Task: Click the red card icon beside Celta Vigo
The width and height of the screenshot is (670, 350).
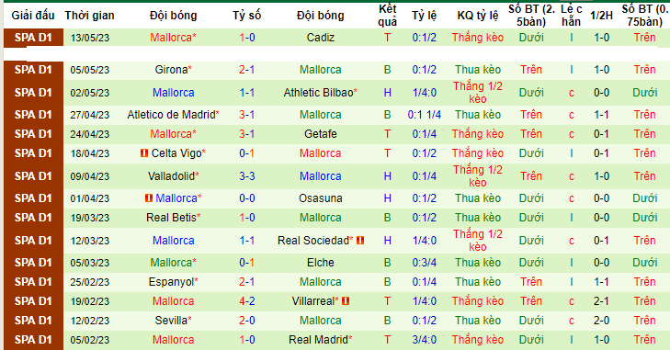Action: (x=144, y=153)
